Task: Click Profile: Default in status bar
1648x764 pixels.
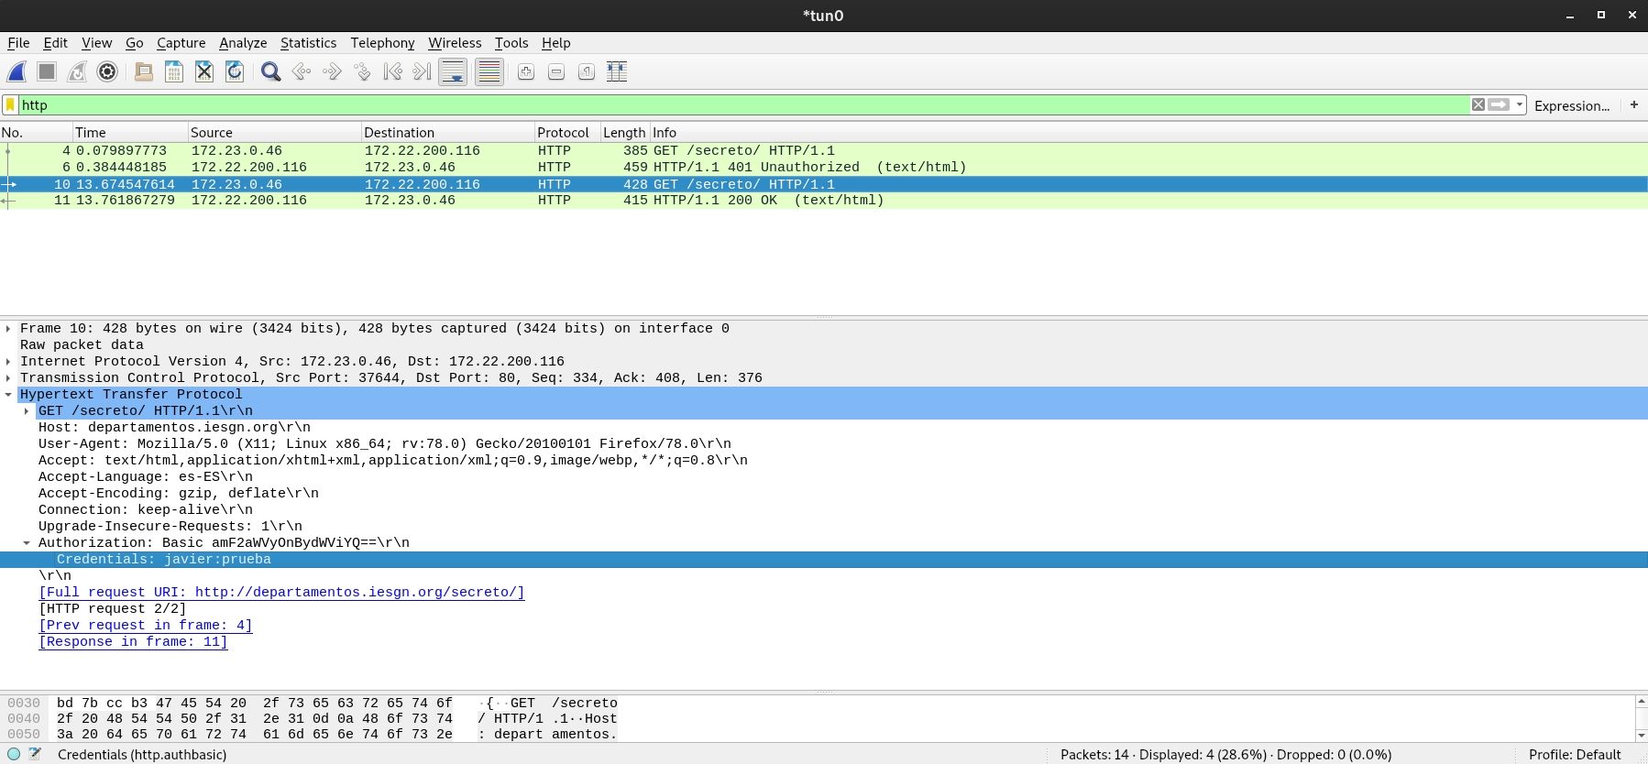Action: 1575,755
